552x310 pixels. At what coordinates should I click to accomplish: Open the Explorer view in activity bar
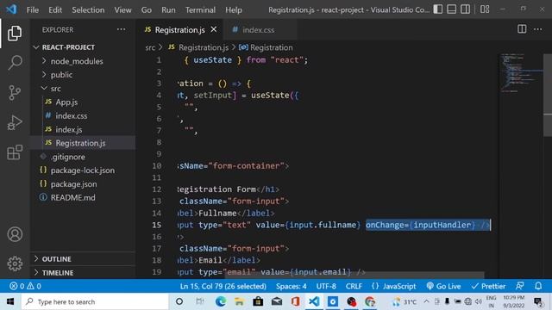(x=15, y=33)
